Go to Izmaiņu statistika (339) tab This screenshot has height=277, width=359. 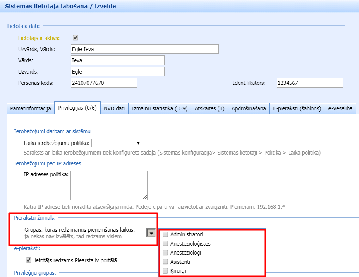pyautogui.click(x=160, y=108)
